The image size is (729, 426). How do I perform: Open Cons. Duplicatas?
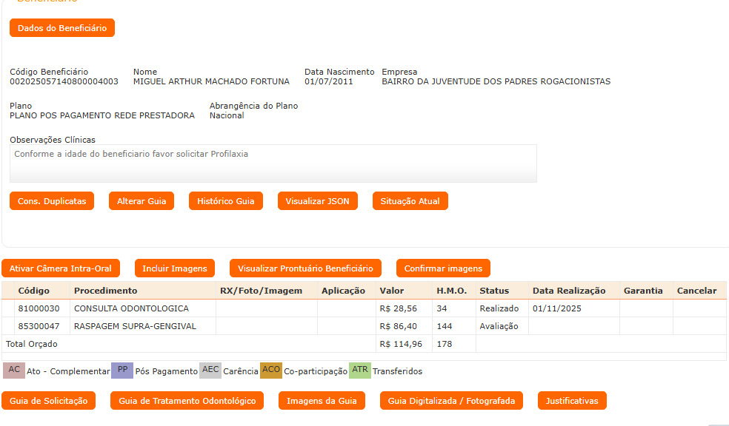tap(52, 201)
